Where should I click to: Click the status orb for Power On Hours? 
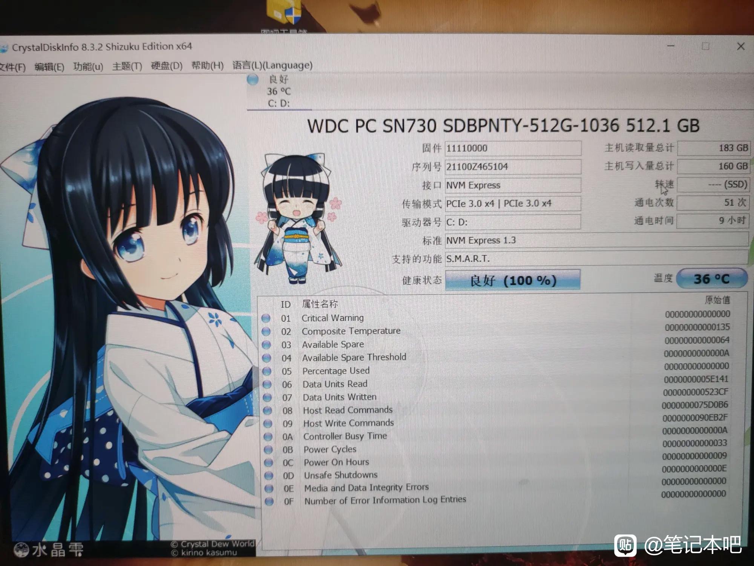[268, 463]
